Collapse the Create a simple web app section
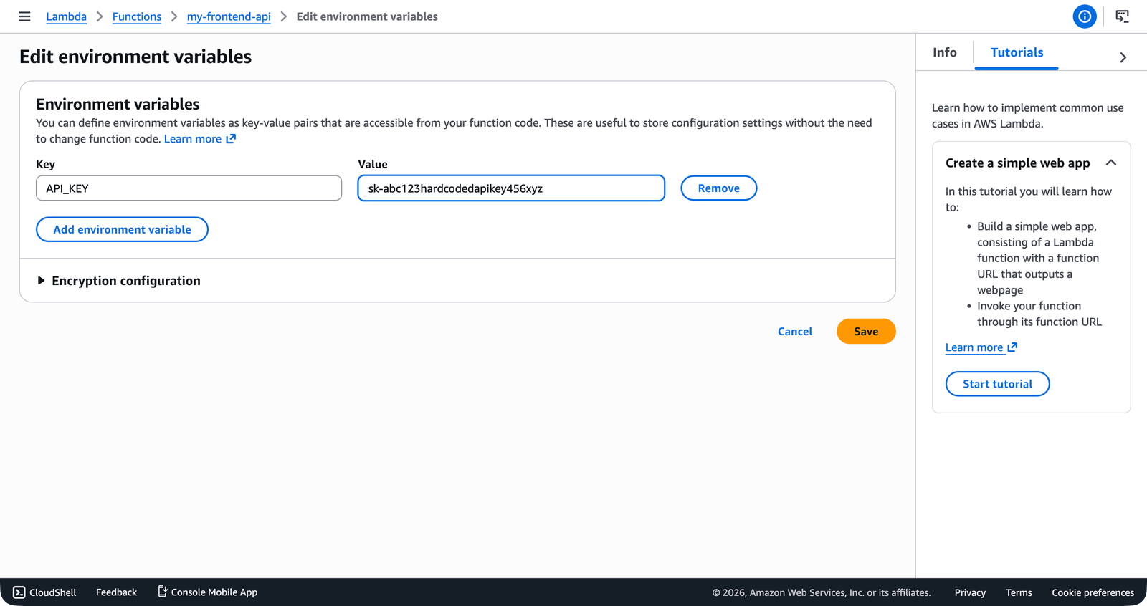 pos(1111,163)
